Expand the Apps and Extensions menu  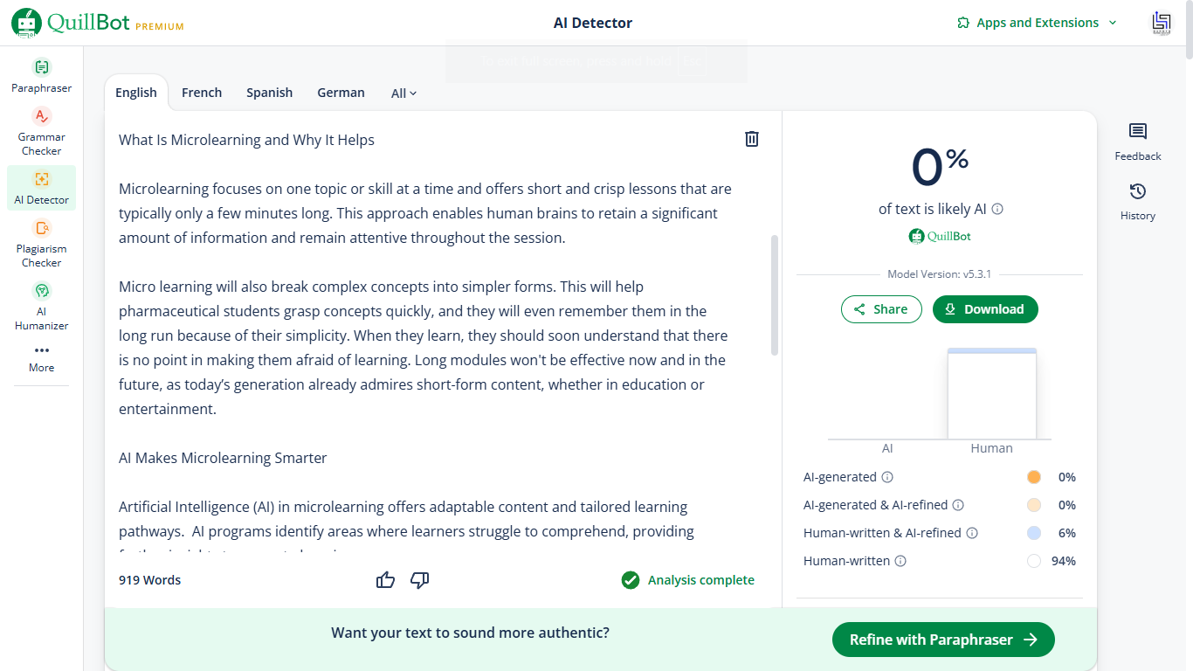[x=1037, y=23]
